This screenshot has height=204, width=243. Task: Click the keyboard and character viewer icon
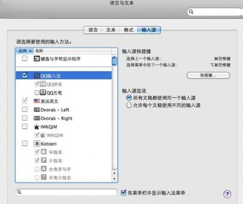(37, 59)
